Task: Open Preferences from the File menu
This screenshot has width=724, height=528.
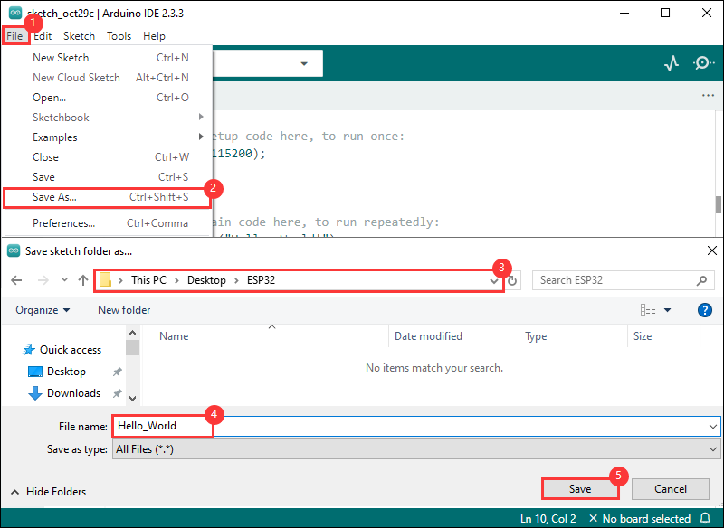Action: [x=63, y=223]
